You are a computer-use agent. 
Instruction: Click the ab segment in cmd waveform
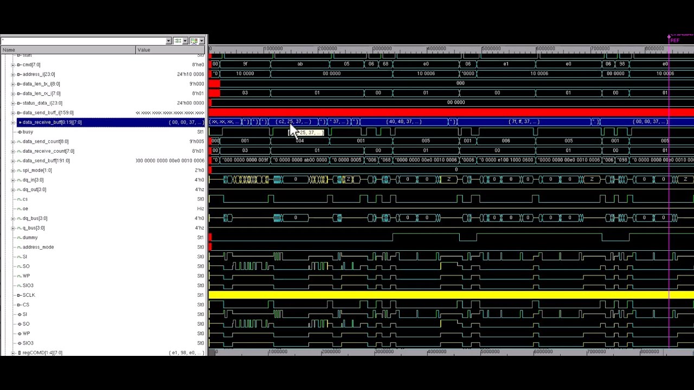pos(300,64)
